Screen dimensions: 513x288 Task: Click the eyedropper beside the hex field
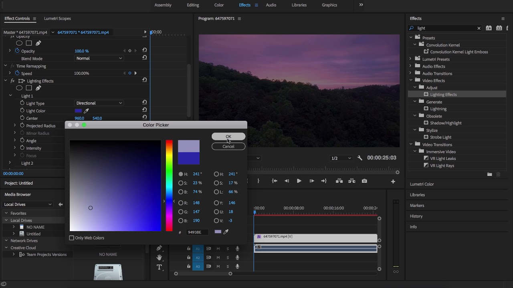[226, 232]
